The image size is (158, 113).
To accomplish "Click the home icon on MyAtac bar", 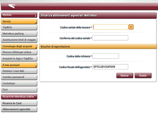I will pyautogui.click(x=35, y=16).
